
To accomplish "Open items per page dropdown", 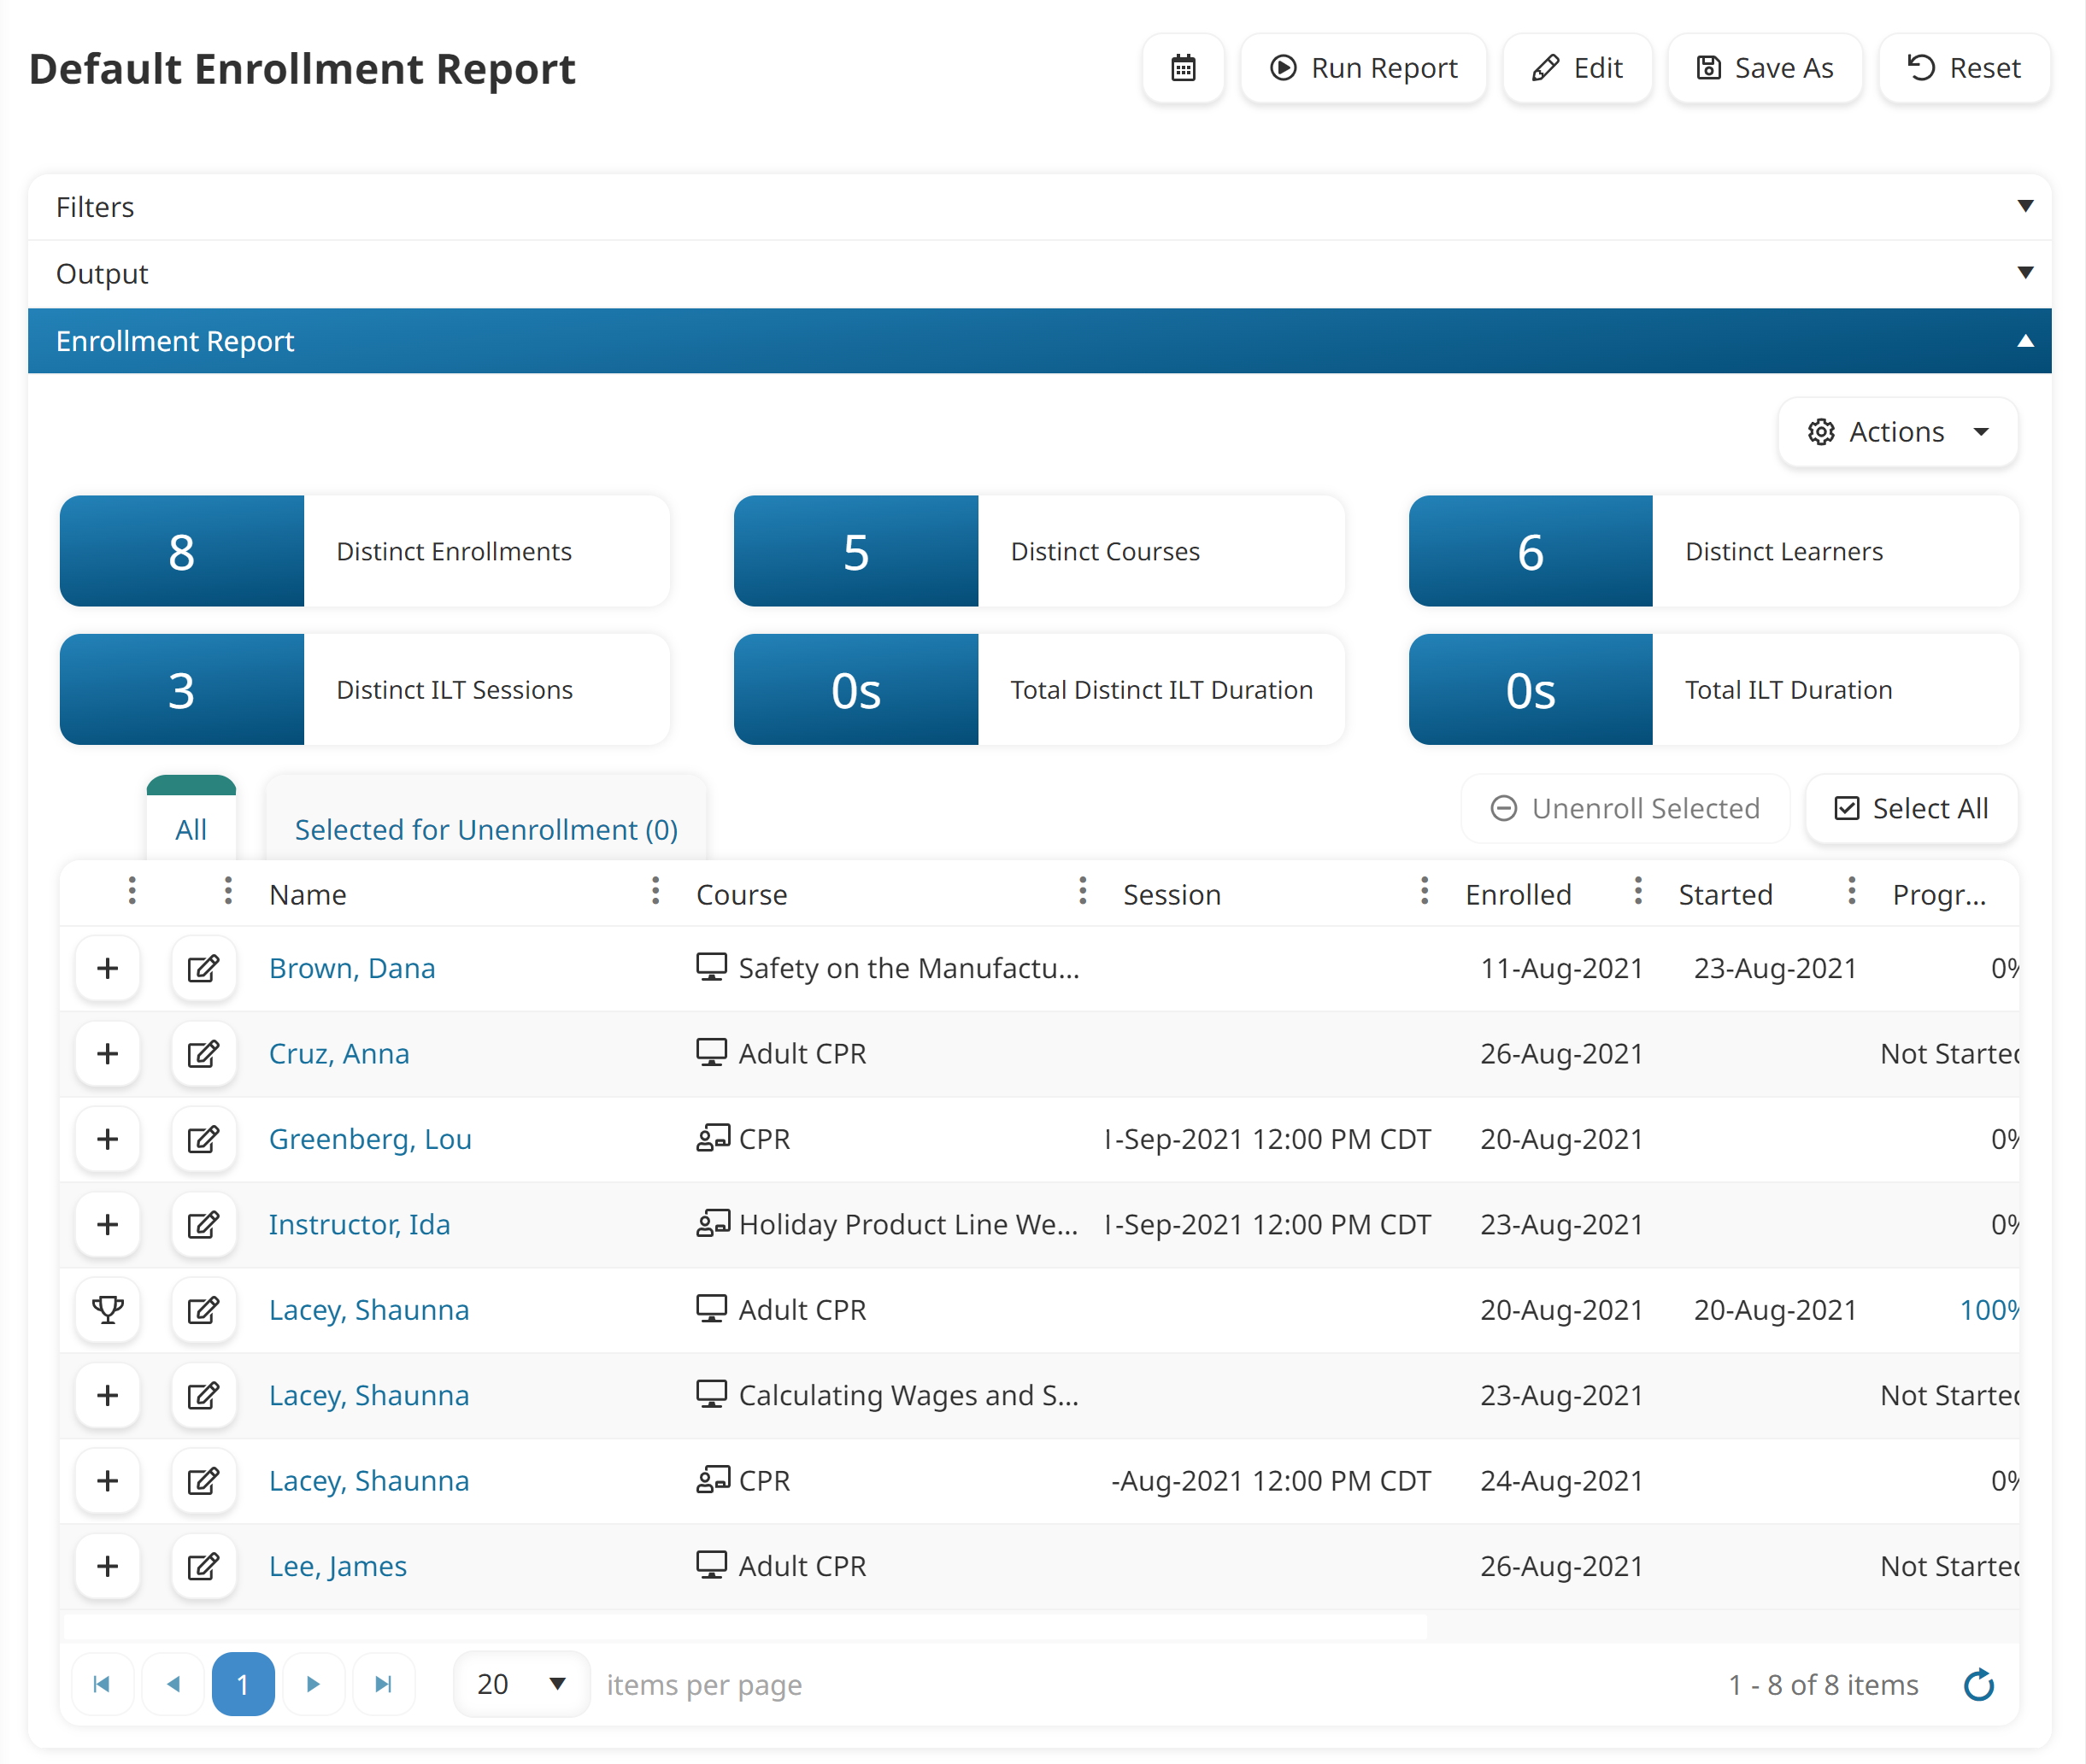I will [521, 1684].
